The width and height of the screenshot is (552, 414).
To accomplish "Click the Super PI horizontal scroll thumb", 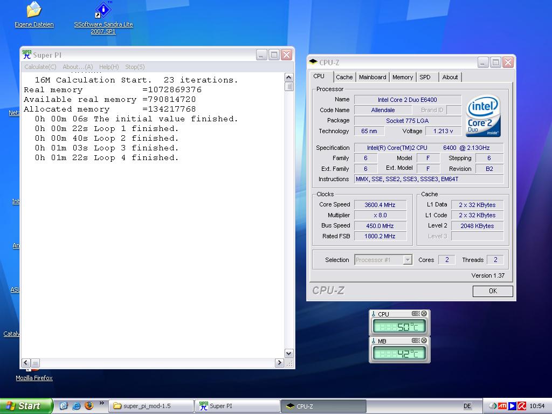I will pyautogui.click(x=35, y=363).
